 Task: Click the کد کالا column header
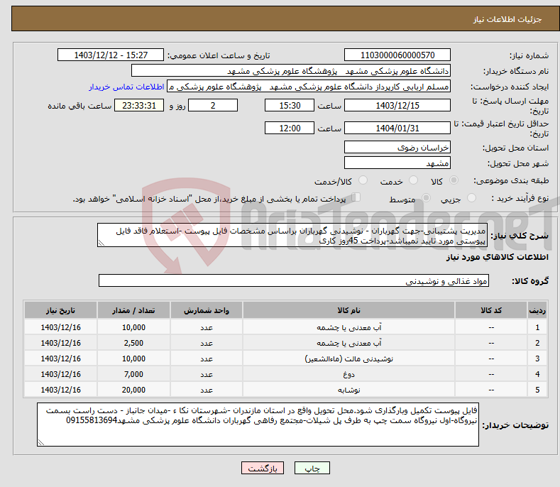(x=491, y=310)
